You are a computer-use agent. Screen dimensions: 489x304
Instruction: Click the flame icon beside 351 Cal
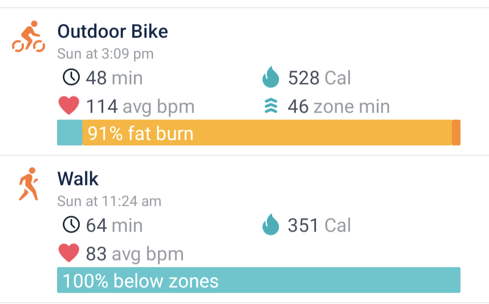[270, 224]
